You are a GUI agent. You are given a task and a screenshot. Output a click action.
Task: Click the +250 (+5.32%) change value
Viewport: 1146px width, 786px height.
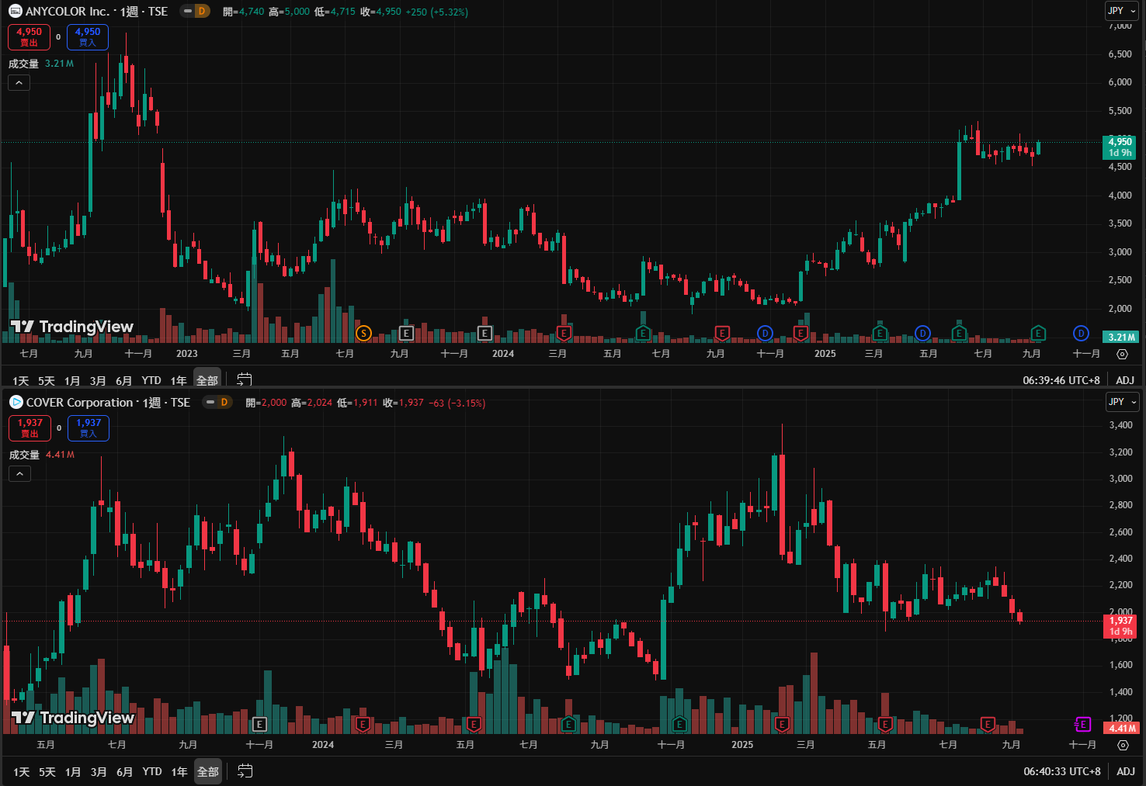click(x=436, y=12)
